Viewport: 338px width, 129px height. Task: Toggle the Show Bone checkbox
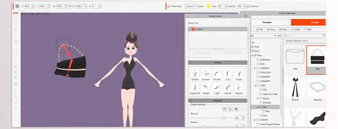tap(169, 6)
